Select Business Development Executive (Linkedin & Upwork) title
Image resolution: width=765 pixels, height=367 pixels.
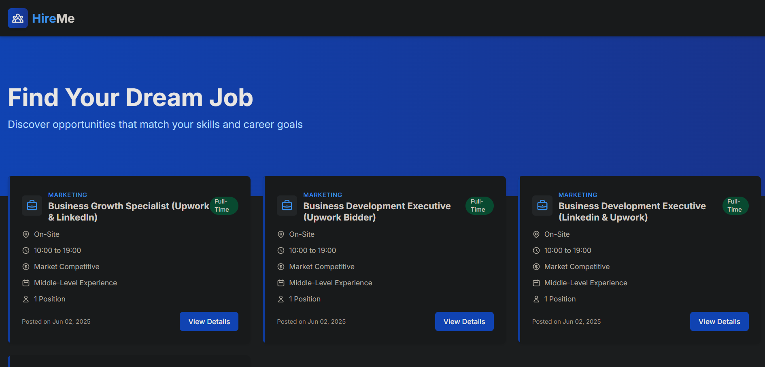[631, 212]
